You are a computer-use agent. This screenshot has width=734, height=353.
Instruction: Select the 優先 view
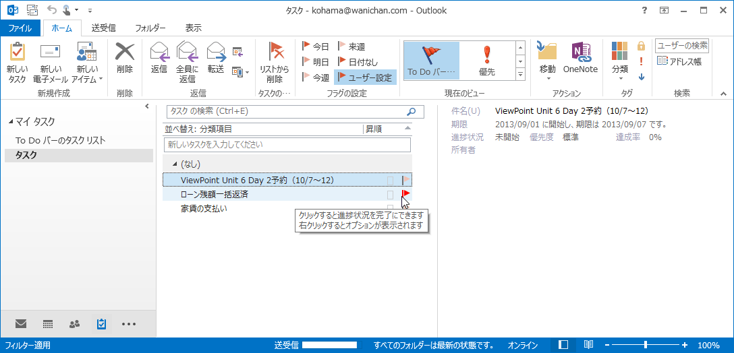click(487, 61)
